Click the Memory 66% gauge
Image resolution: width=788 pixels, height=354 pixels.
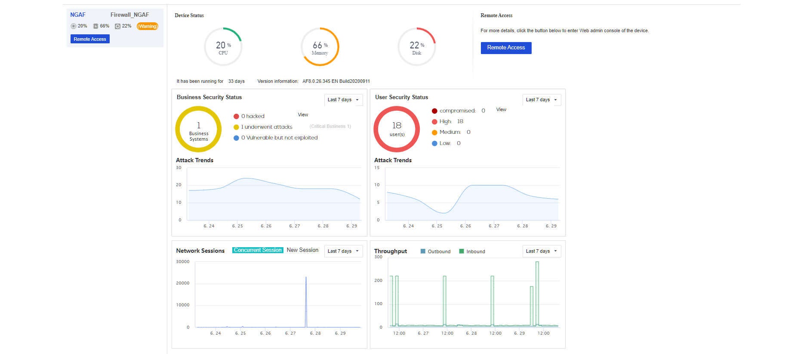pos(320,47)
